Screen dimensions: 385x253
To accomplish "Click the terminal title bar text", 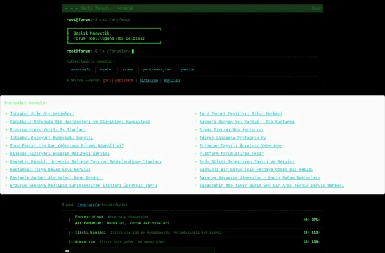I will point(107,8).
